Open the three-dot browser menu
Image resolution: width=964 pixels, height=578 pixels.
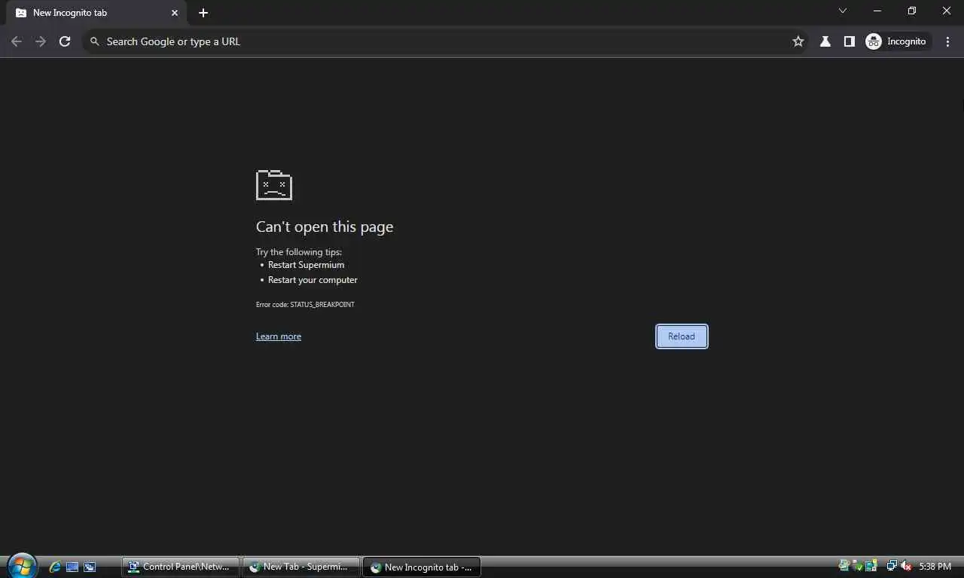point(947,41)
